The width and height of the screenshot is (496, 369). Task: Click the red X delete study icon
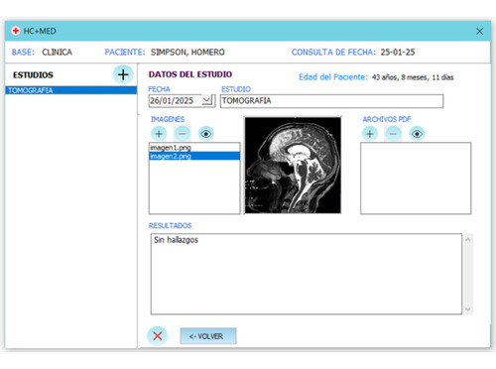(x=158, y=336)
